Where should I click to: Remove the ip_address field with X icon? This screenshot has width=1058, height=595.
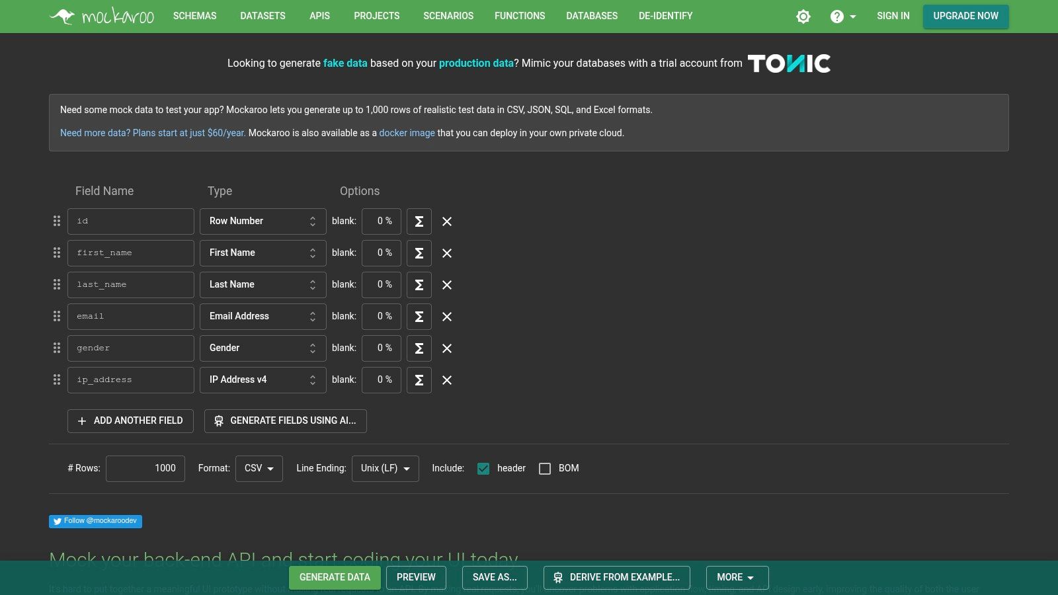447,380
